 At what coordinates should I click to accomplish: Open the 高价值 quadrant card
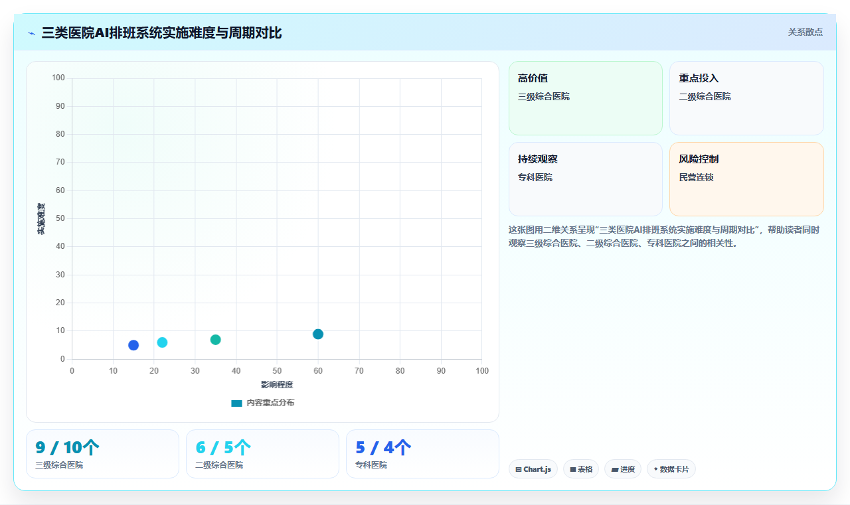click(x=586, y=98)
